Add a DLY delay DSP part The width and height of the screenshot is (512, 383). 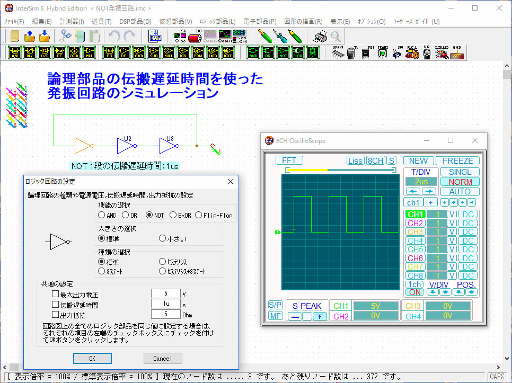point(30,52)
